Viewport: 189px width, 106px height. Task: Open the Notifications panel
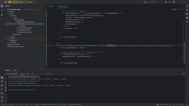(187, 6)
